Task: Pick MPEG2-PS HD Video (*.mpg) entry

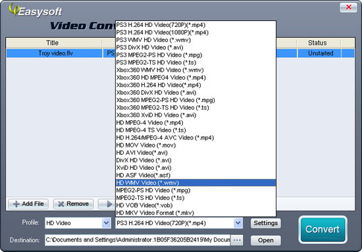Action: click(x=195, y=190)
